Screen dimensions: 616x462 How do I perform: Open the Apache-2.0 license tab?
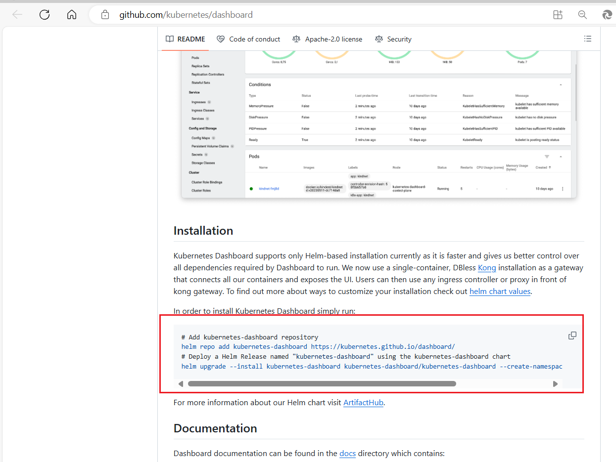pyautogui.click(x=327, y=39)
